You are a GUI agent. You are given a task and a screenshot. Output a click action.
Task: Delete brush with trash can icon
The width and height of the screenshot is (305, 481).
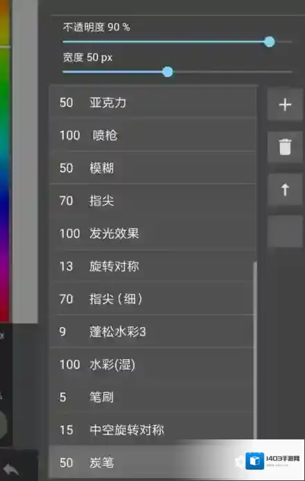click(x=285, y=147)
